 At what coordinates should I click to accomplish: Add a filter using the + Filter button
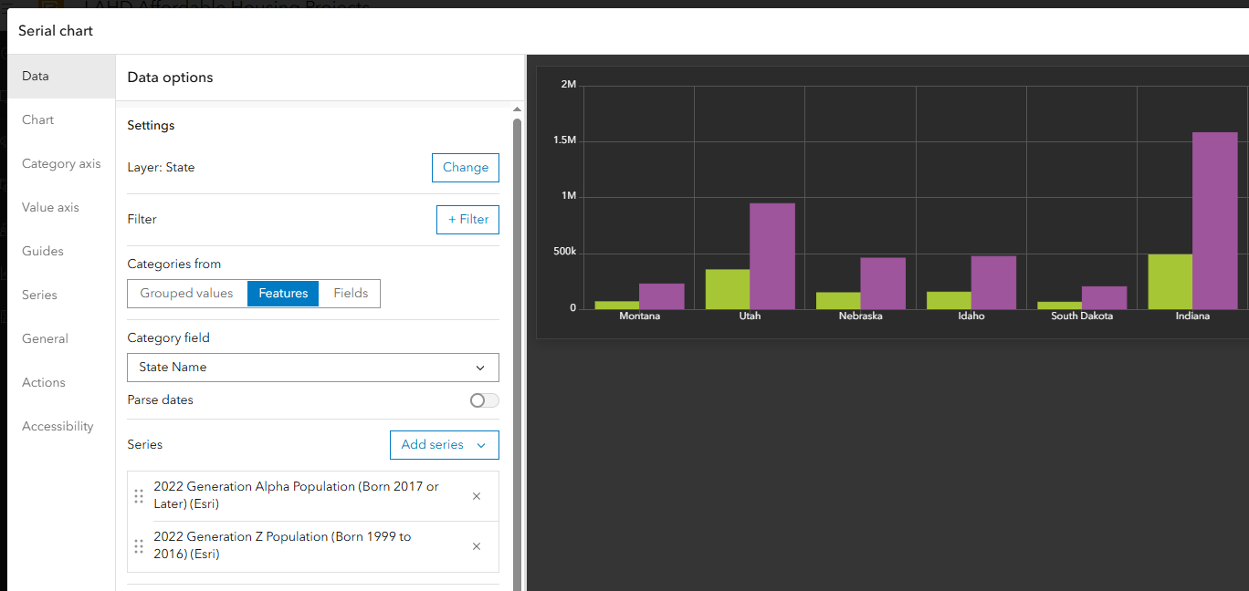click(x=467, y=219)
